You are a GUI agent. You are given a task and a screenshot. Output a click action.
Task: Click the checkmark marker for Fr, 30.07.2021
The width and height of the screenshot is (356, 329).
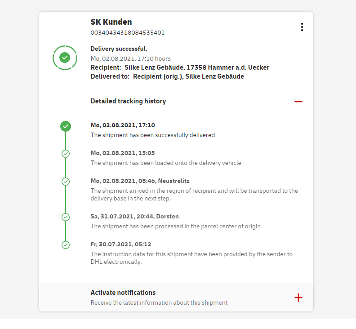(66, 245)
